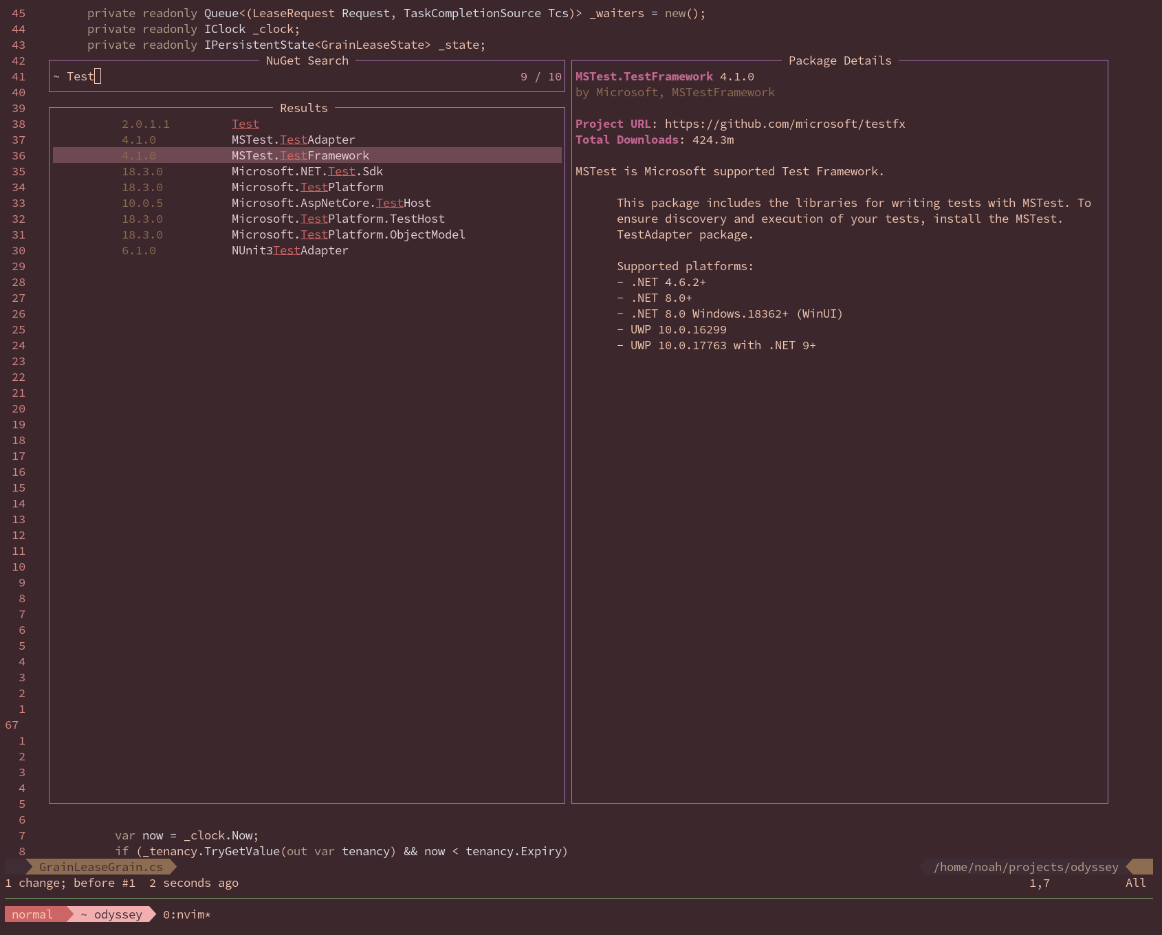This screenshot has width=1162, height=935.
Task: Click the 9 / 10 result counter
Action: [x=540, y=76]
